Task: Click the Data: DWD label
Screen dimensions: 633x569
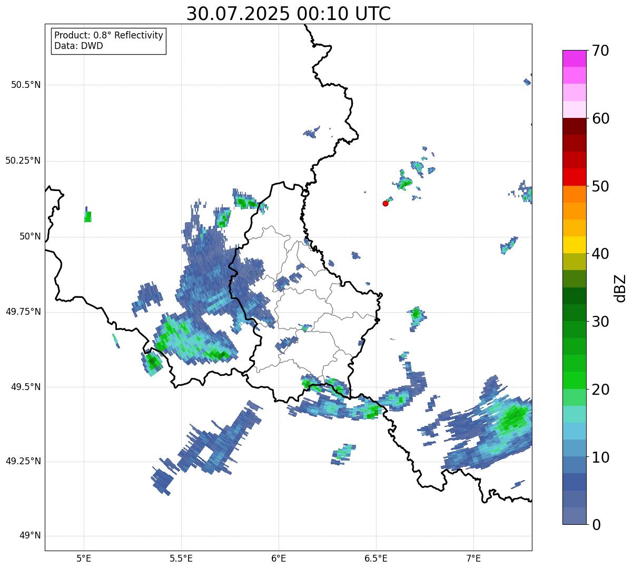Action: [78, 46]
